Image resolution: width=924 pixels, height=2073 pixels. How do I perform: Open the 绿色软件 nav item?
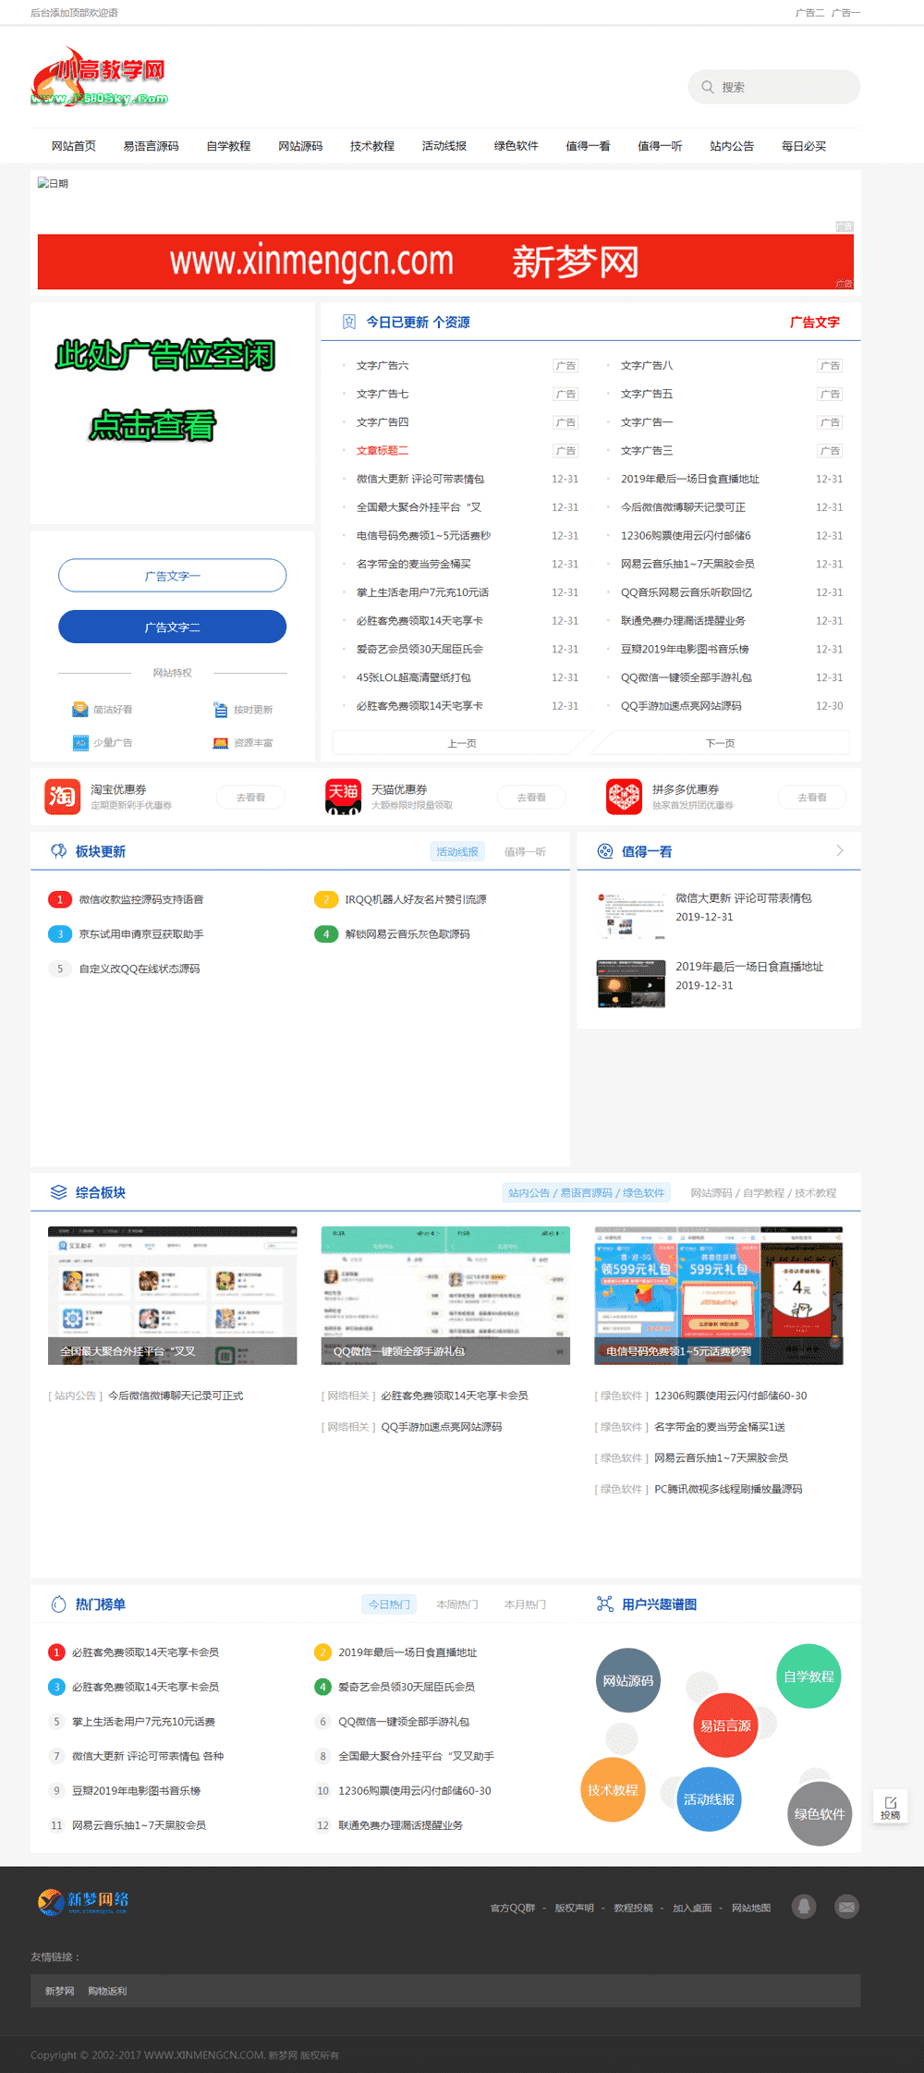(x=517, y=146)
